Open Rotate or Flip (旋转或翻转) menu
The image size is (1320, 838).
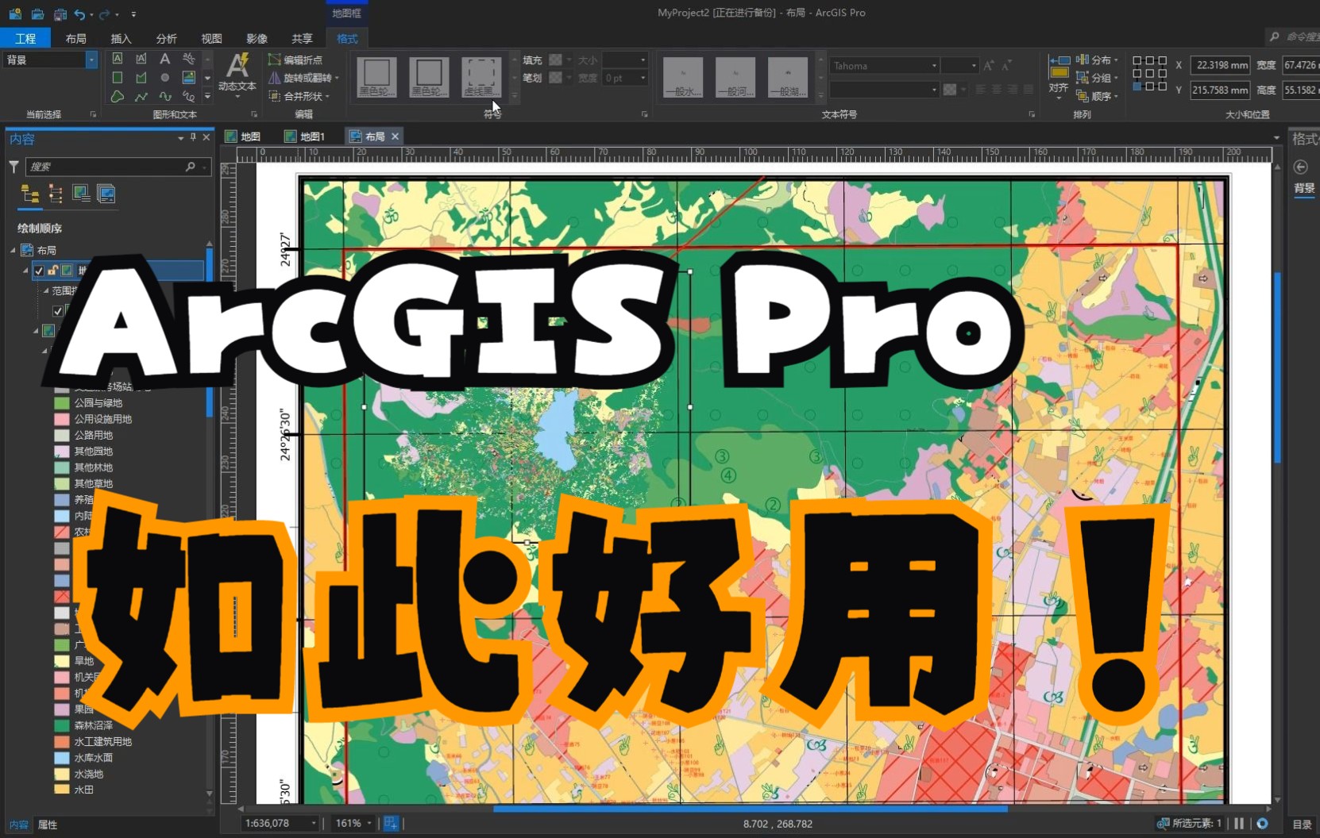click(x=303, y=78)
